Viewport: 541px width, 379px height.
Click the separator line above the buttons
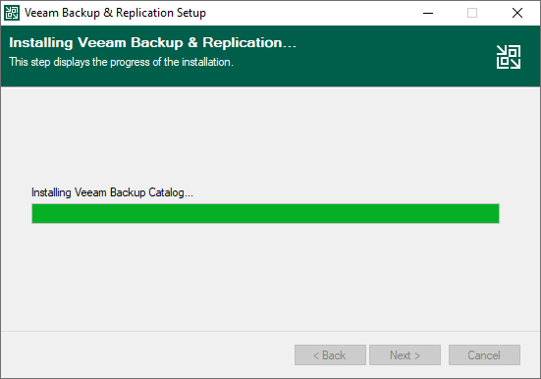click(271, 331)
